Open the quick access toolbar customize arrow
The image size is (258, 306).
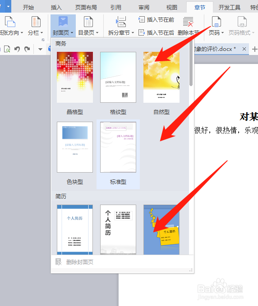40,49
